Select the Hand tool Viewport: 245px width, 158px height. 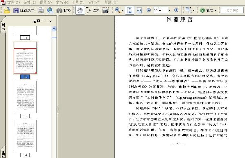(x=80, y=11)
